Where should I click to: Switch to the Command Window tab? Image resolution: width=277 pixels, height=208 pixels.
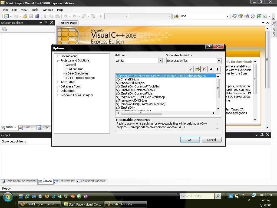pos(91,181)
